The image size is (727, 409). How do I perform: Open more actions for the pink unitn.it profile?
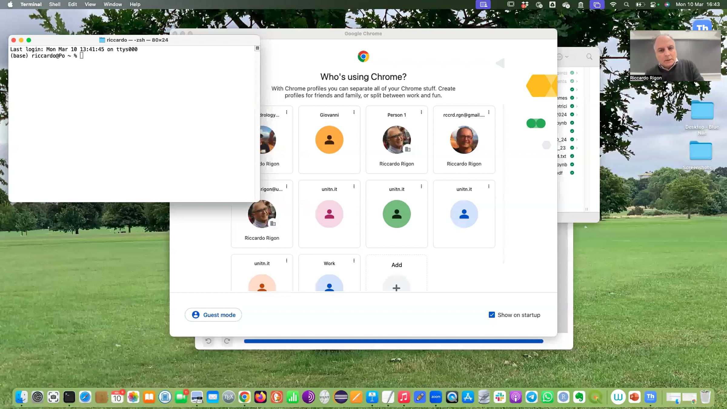[354, 187]
